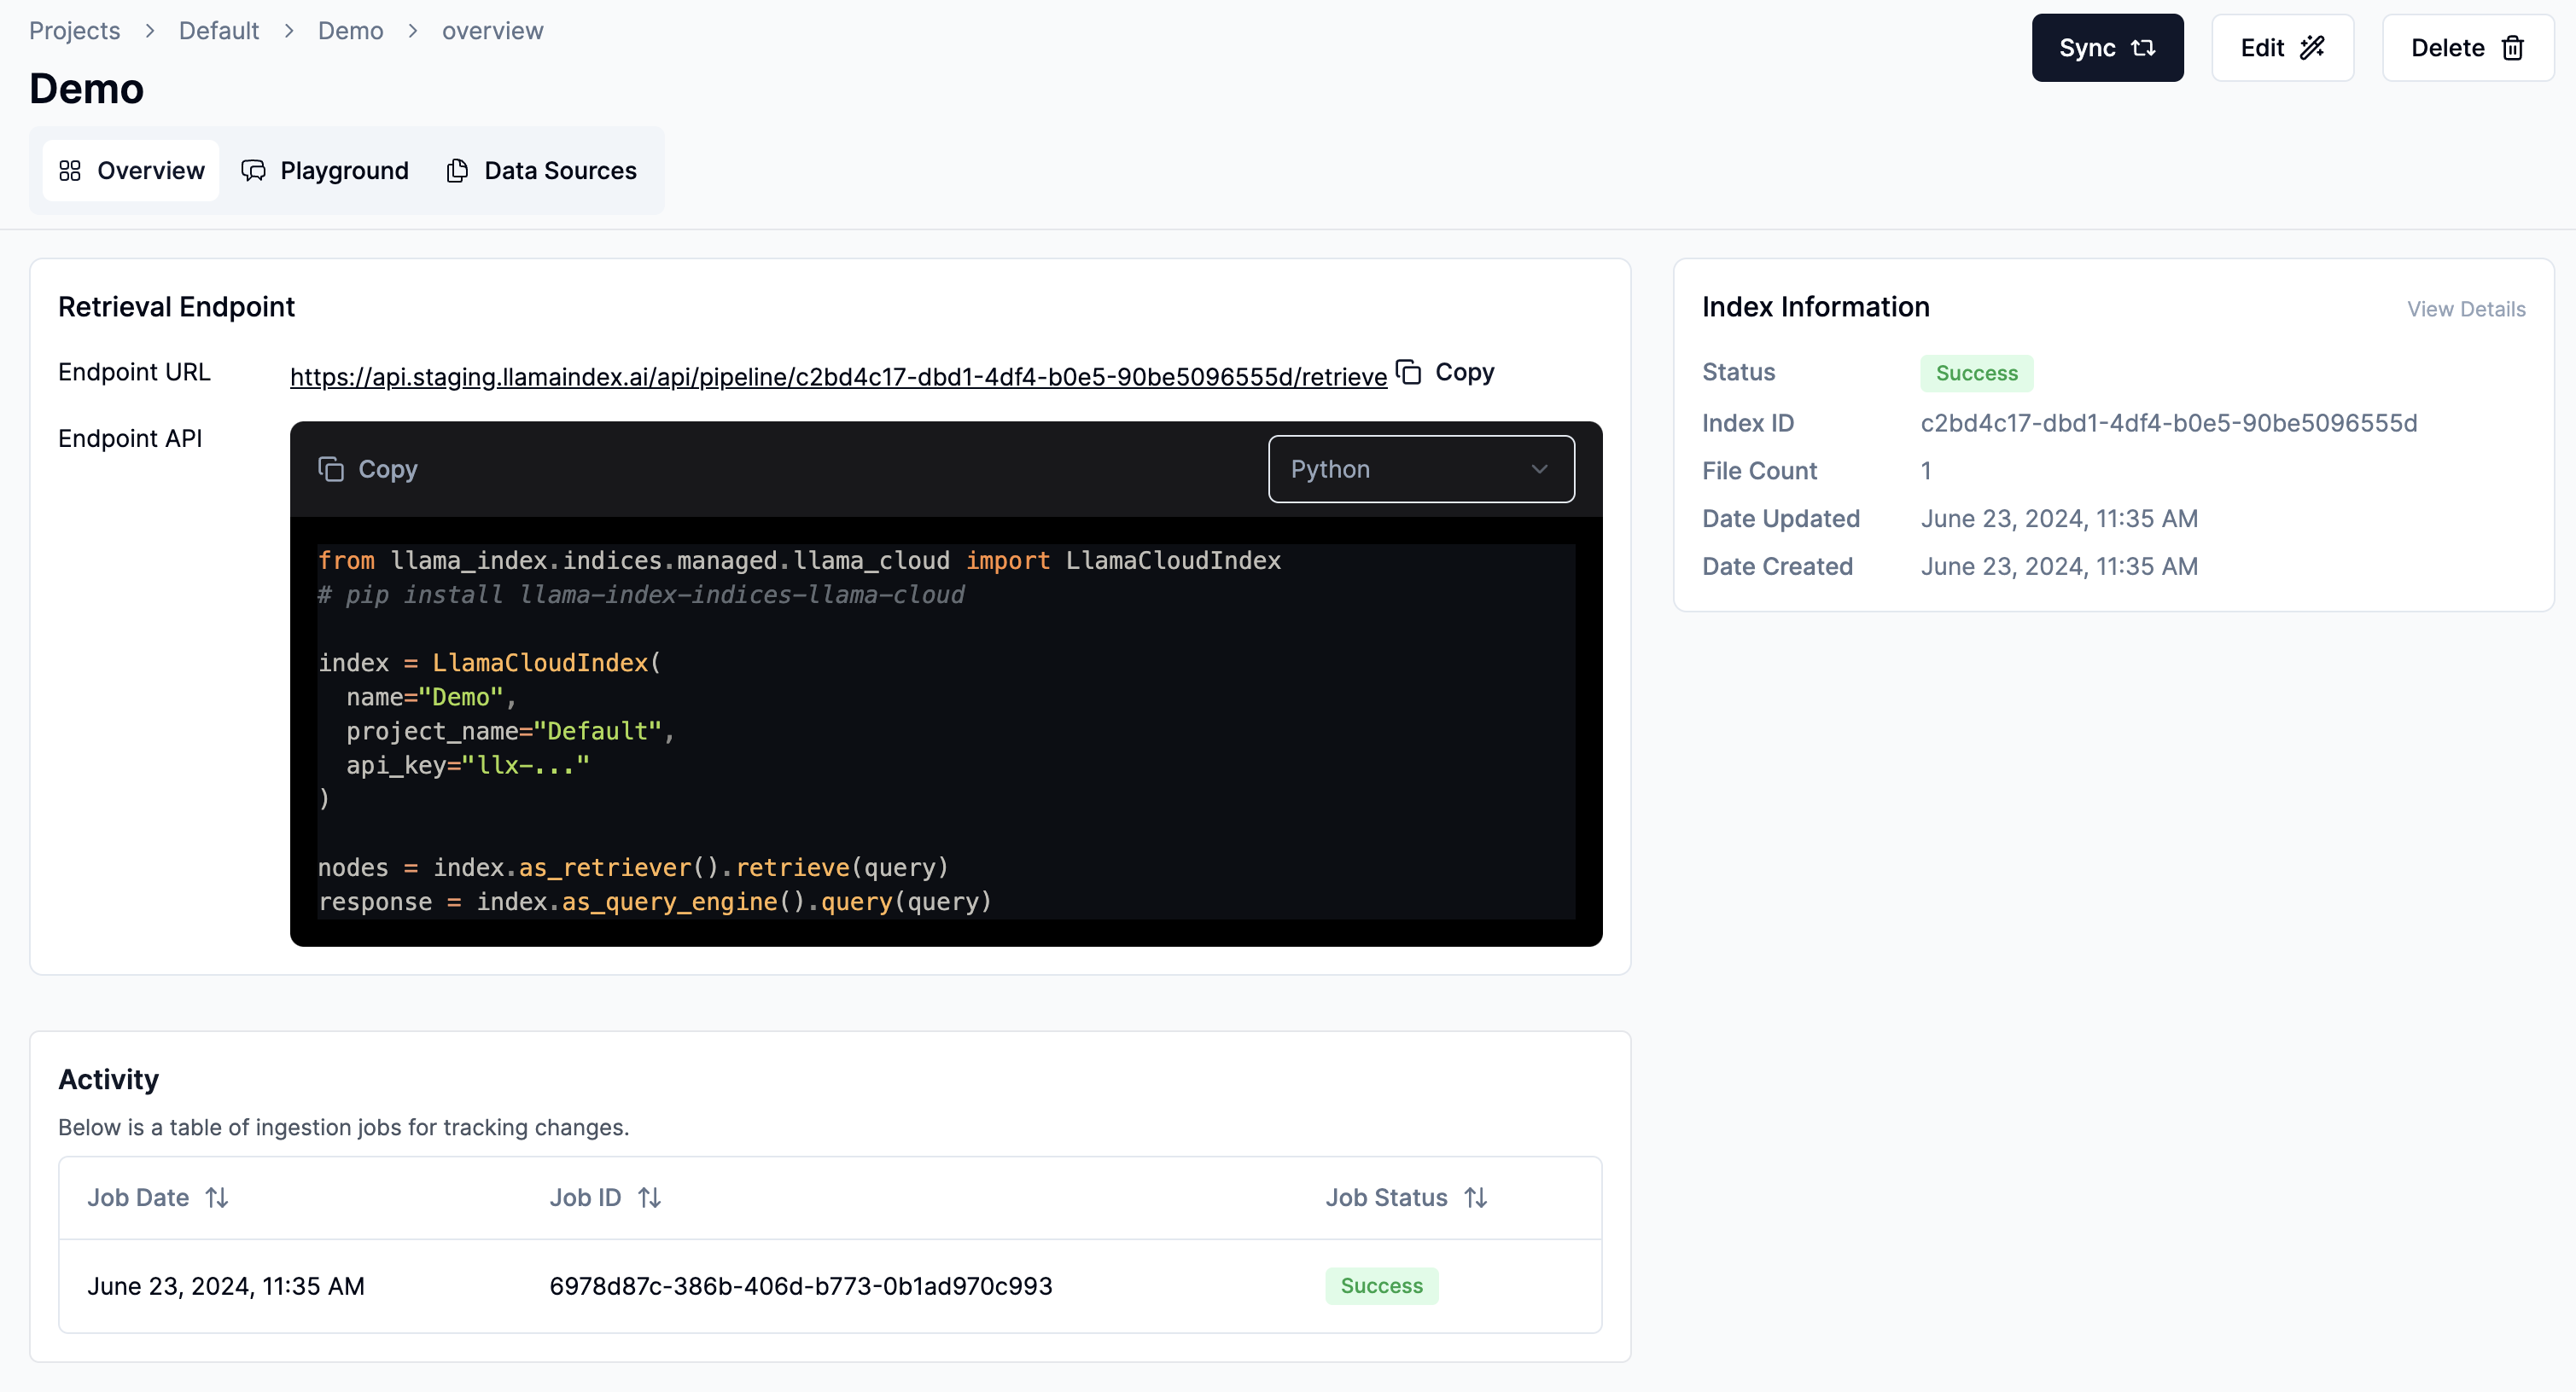Open the View Details link

2465,309
